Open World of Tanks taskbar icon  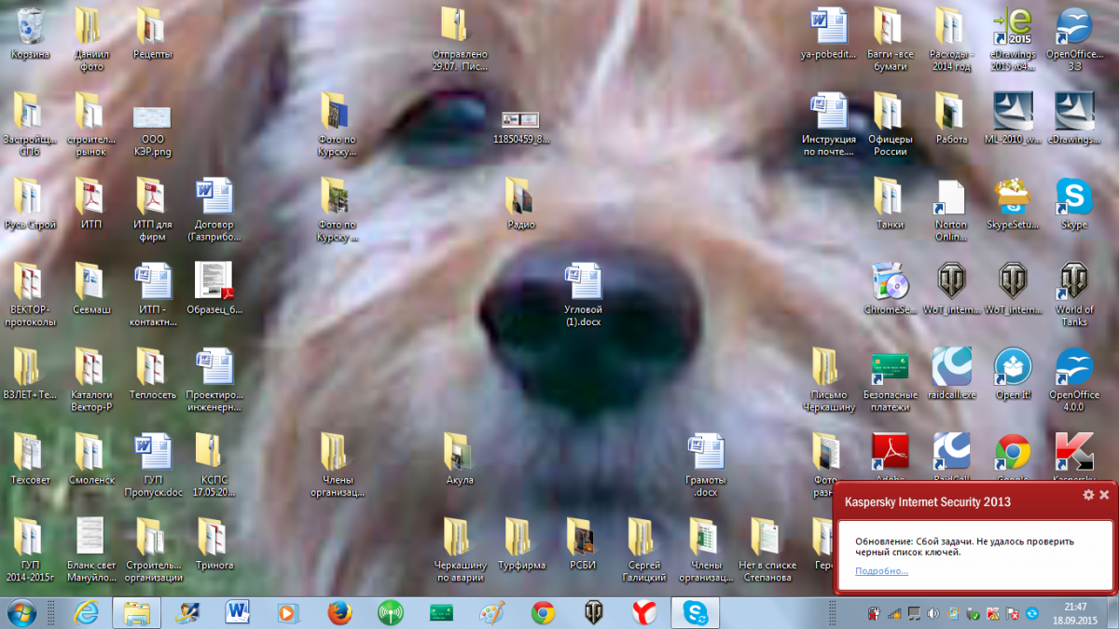point(593,612)
